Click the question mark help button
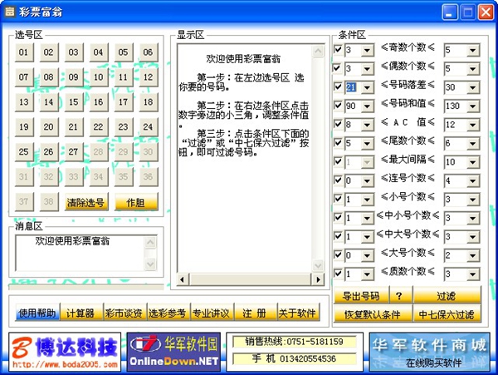This screenshot has height=375, width=498. (x=398, y=296)
